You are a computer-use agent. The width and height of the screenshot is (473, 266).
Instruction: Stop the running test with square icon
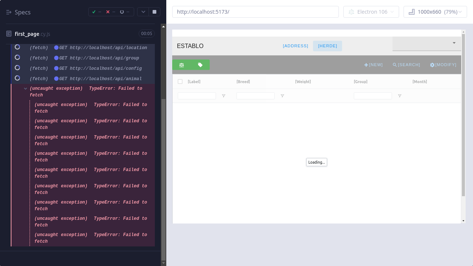click(x=154, y=12)
